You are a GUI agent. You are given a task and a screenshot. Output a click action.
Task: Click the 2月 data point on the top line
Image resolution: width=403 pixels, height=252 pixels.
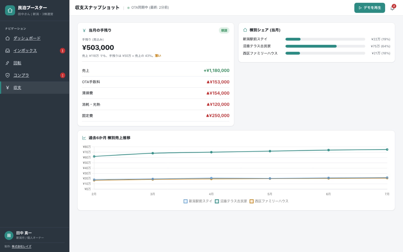[94, 156]
